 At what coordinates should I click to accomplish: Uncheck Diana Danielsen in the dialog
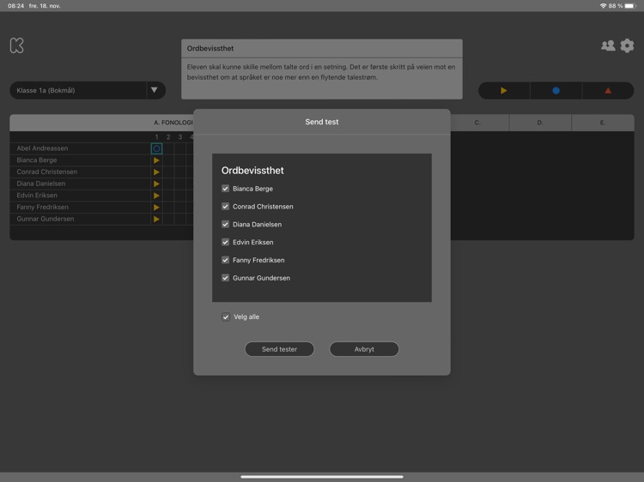coord(225,224)
